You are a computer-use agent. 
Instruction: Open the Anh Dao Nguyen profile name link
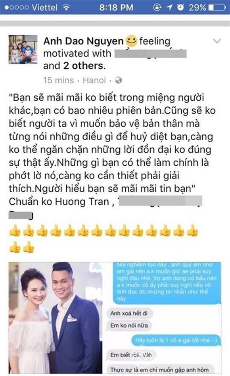[x=83, y=41]
